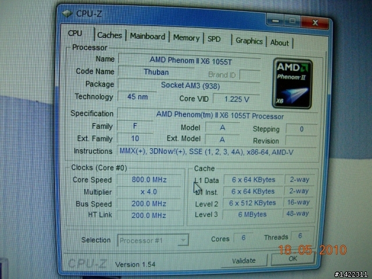Select the Technology value 45 nm
This screenshot has height=279, width=372.
tap(137, 97)
